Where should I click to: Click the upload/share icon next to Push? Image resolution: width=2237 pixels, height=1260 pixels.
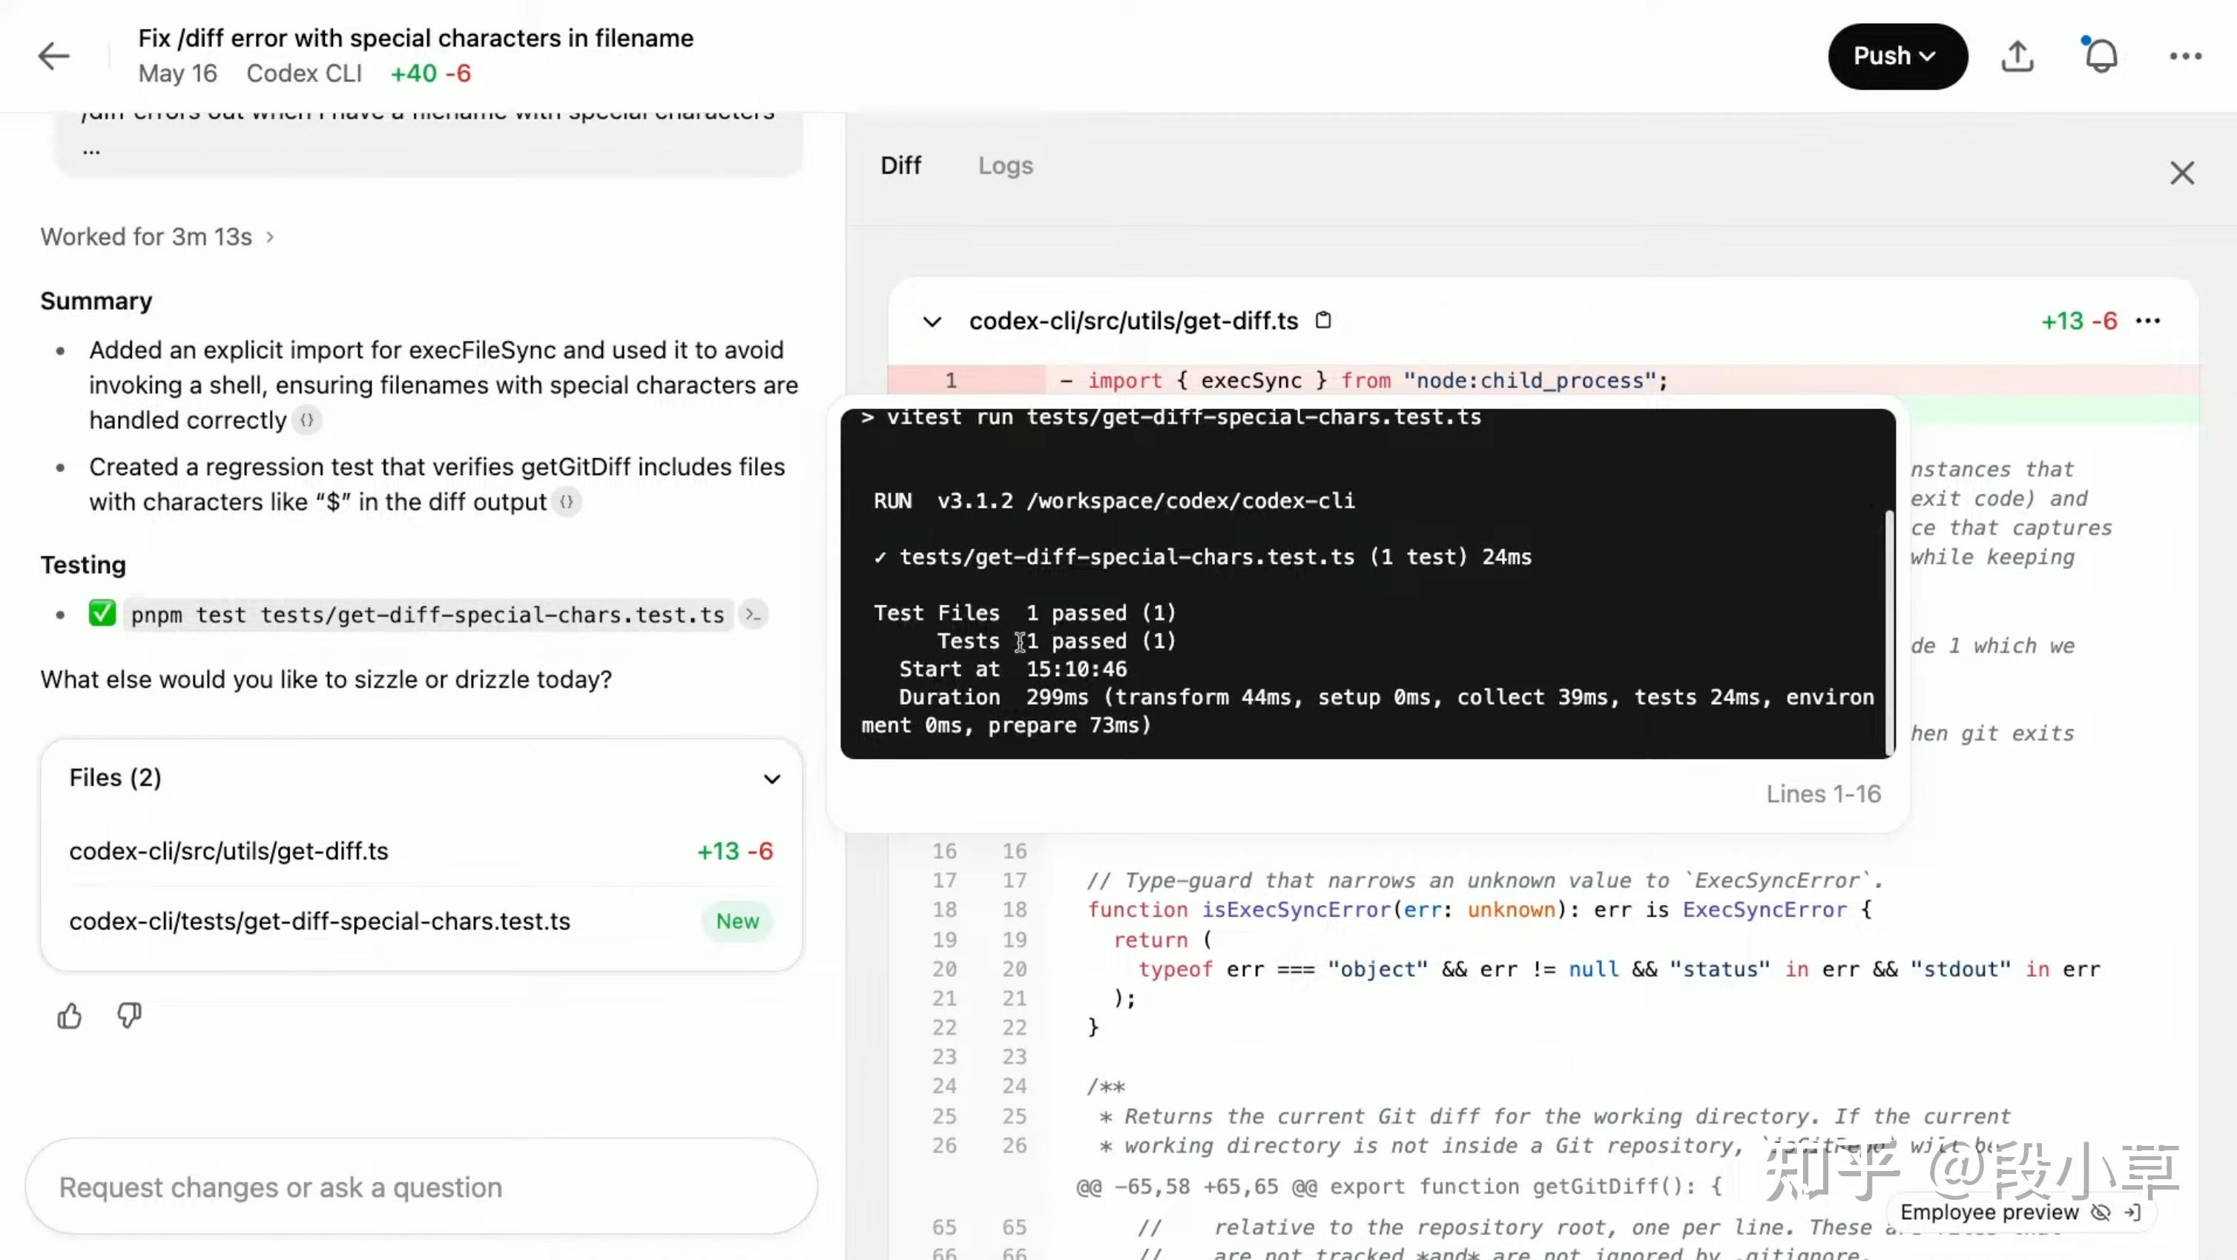point(2017,56)
